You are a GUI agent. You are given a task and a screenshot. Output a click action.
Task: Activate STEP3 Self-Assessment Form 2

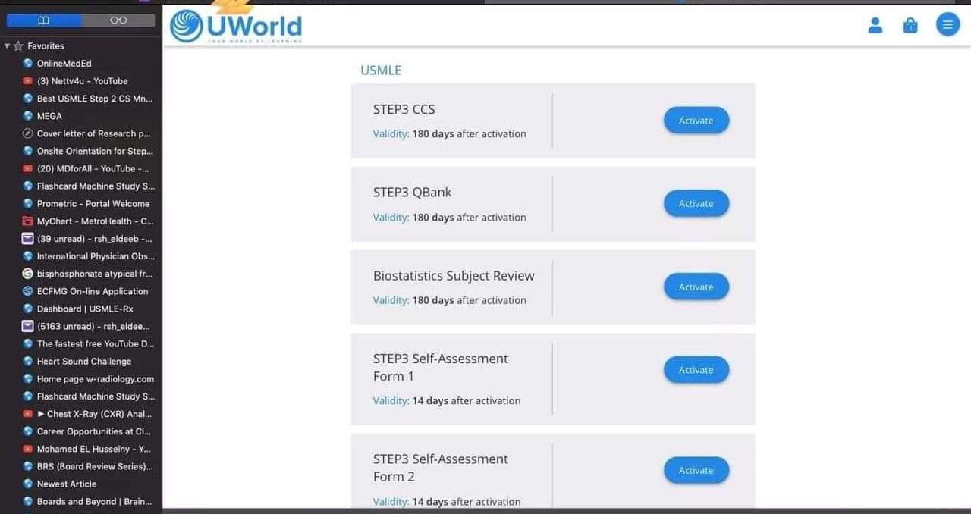[696, 470]
